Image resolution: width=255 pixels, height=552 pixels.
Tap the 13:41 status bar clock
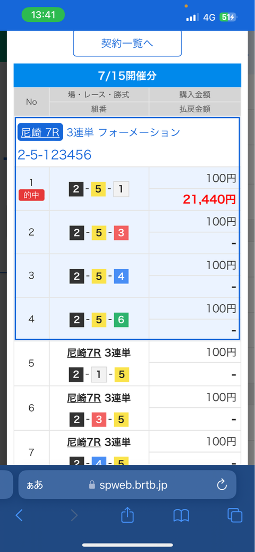click(43, 15)
